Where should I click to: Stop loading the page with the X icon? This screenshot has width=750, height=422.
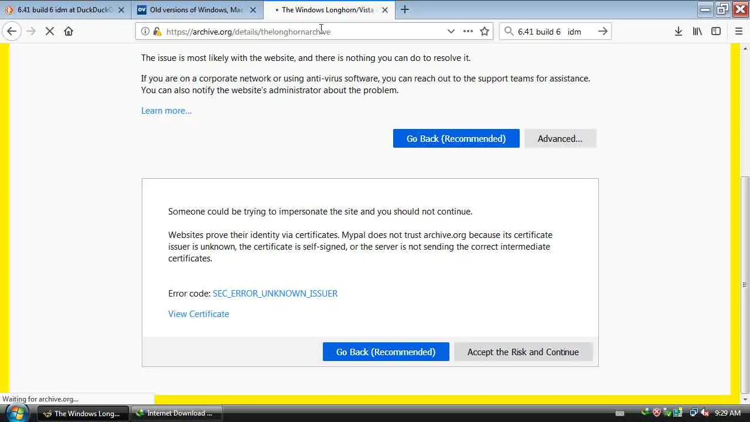pyautogui.click(x=50, y=31)
